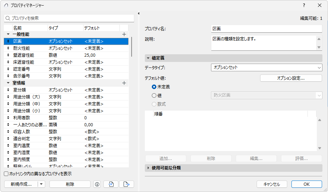Collapse the left panel with the arrow
The height and width of the screenshot is (192, 328).
tap(139, 13)
